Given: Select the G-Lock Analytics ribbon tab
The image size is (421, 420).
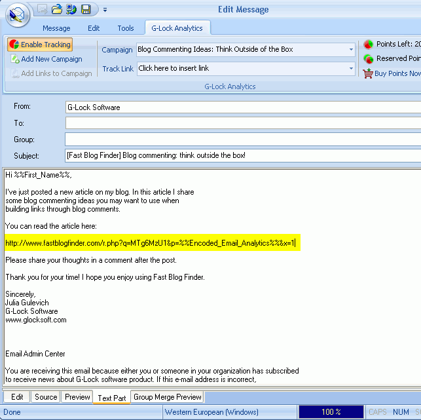Looking at the screenshot, I should [177, 28].
